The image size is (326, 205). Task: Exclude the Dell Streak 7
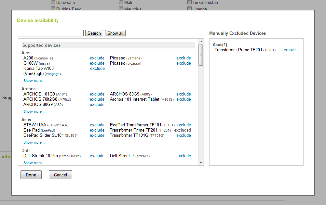pyautogui.click(x=183, y=156)
